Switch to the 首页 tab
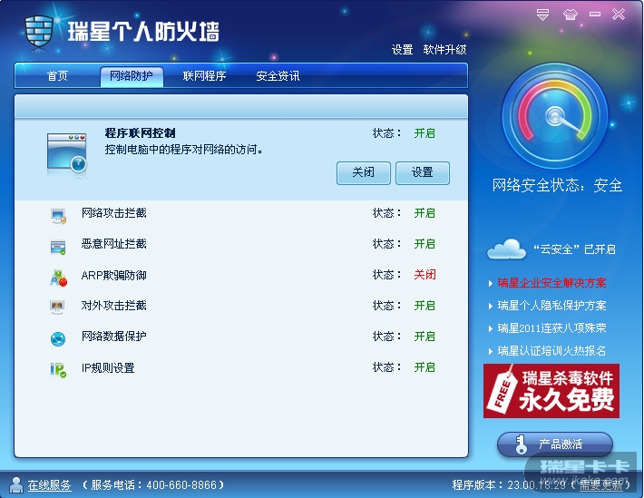Screen dimensions: 644x498 [57, 76]
